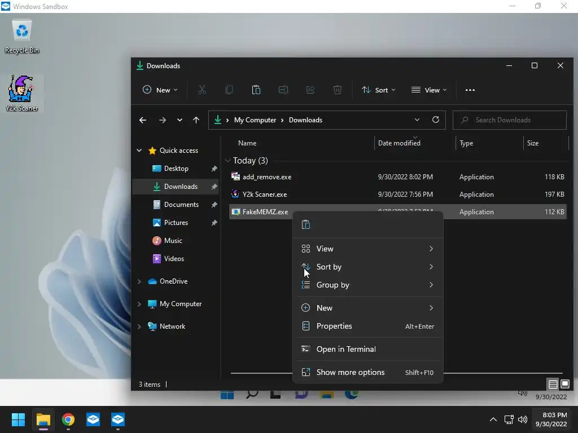Screen dimensions: 578x433
Task: Select Documents in navigation pane
Action: 176,204
